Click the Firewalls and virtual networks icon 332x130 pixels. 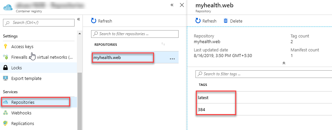click(x=6, y=57)
